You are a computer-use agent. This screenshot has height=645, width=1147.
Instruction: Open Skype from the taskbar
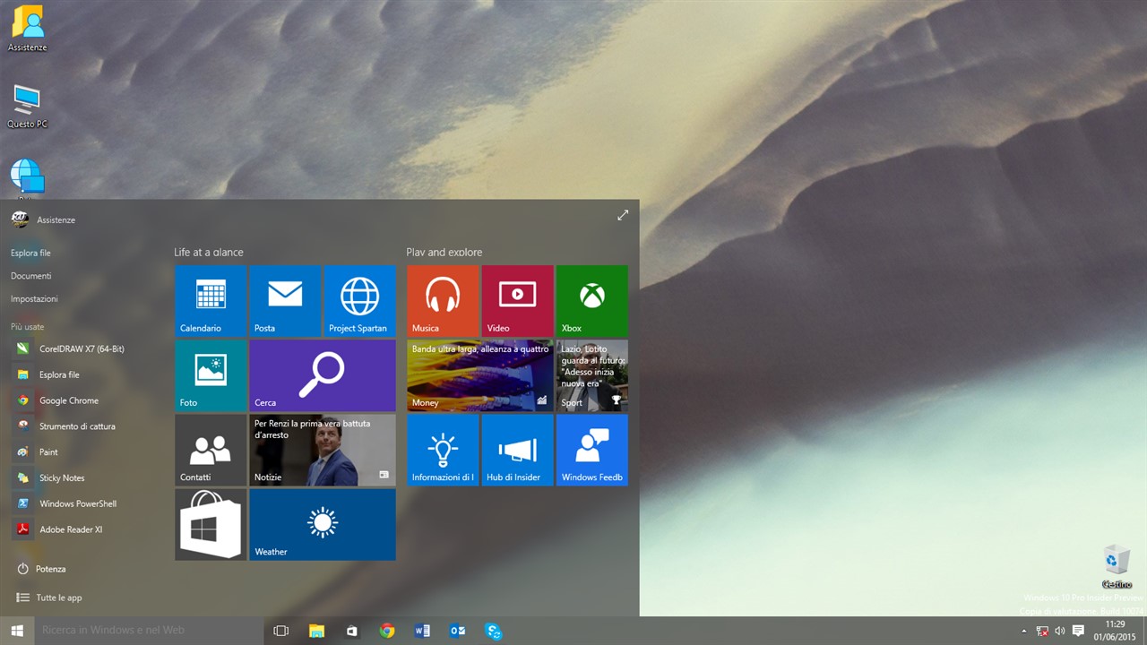tap(493, 631)
